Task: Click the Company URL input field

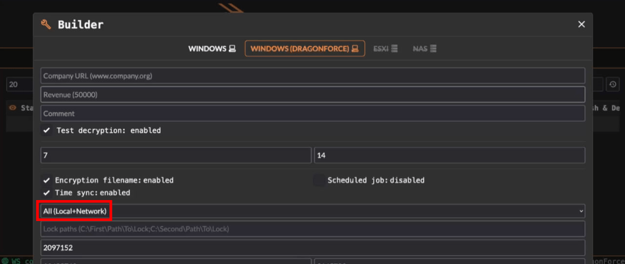Action: [312, 76]
